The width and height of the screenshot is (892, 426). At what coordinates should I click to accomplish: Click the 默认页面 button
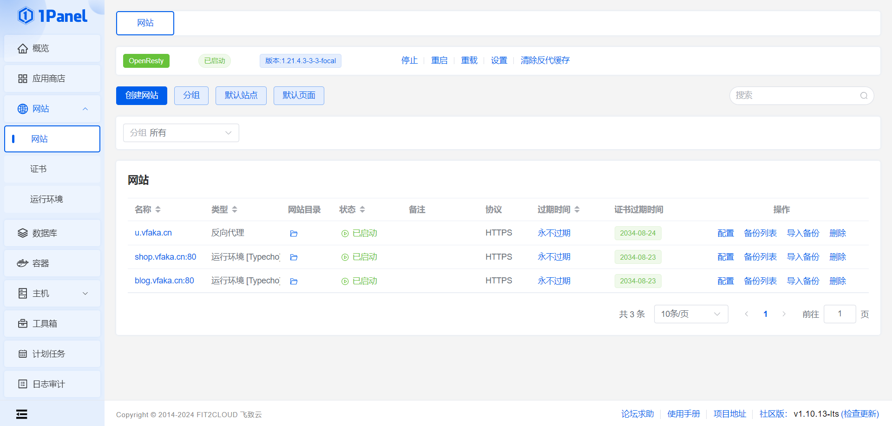[x=299, y=96]
